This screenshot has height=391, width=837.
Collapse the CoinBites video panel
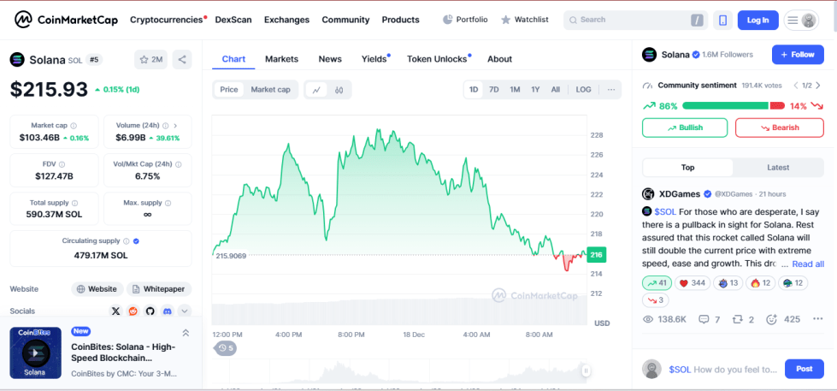(186, 333)
